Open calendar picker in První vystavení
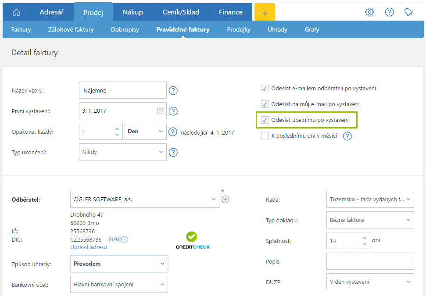 [161, 111]
